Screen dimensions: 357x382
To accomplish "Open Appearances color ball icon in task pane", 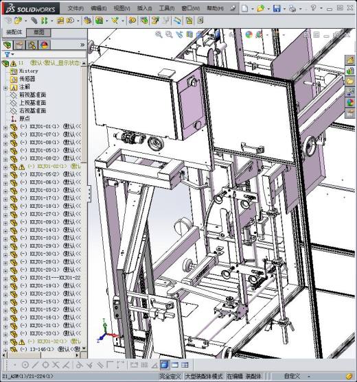I will (350, 103).
